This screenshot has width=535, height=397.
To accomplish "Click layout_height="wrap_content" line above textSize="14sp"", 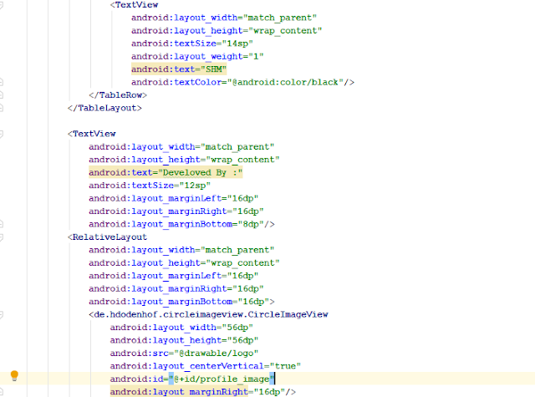I will click(227, 31).
